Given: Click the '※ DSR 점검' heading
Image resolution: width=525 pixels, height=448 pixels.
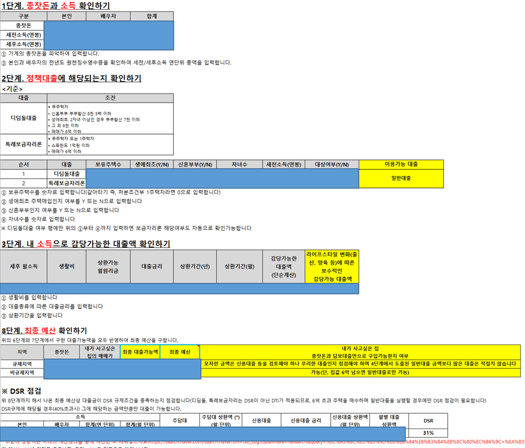Looking at the screenshot, I should click(21, 391).
